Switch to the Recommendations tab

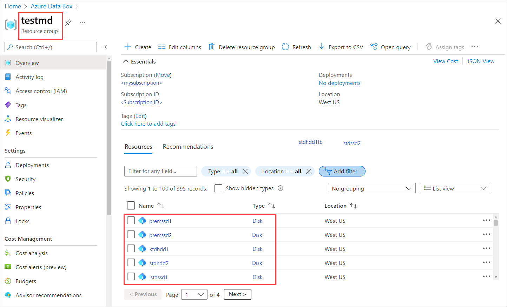pos(188,146)
